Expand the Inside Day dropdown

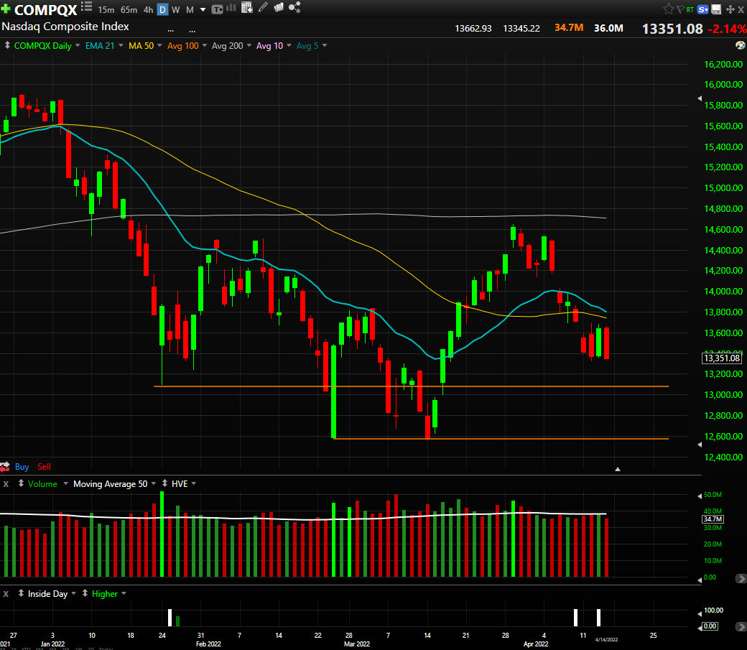click(x=73, y=593)
